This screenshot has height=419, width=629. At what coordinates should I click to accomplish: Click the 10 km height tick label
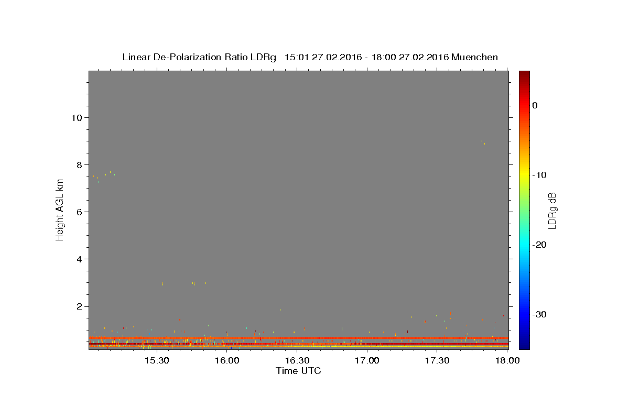[x=75, y=117]
